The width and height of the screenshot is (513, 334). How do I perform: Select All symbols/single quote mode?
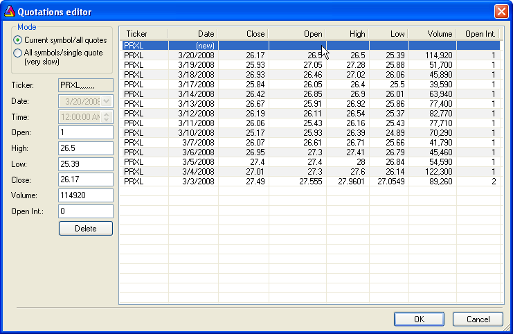18,53
